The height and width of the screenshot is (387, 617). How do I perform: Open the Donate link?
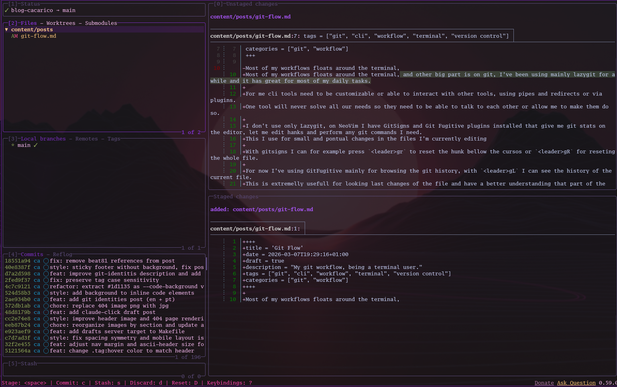544,383
